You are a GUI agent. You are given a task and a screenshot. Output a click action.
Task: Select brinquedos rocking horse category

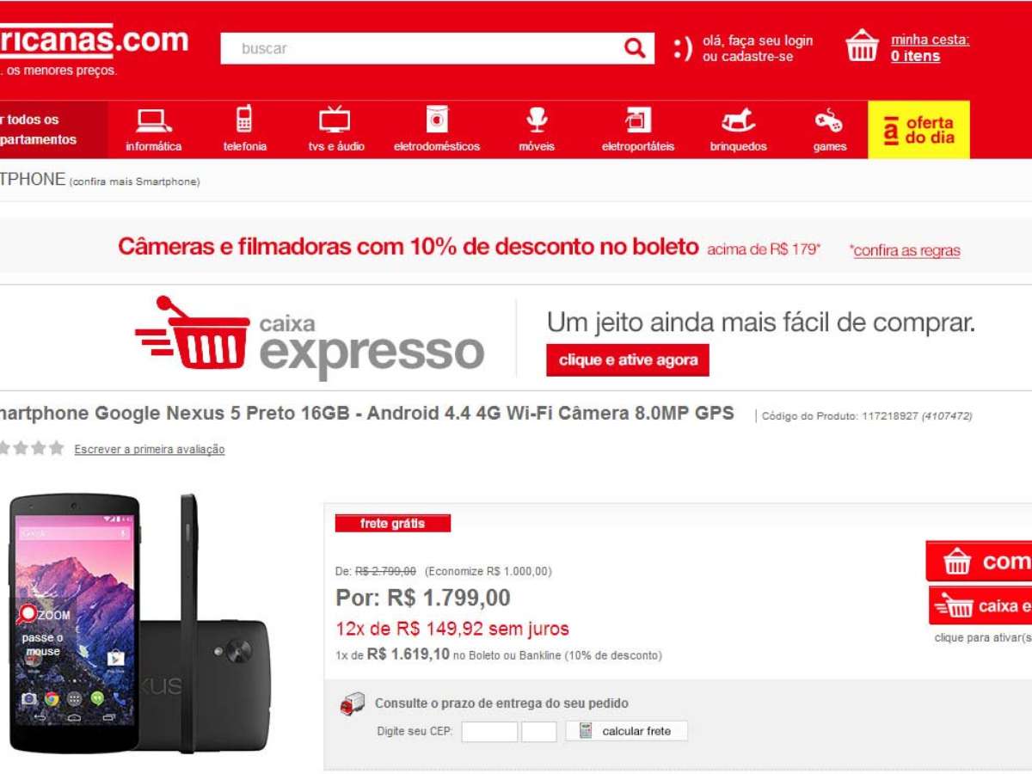coord(738,130)
